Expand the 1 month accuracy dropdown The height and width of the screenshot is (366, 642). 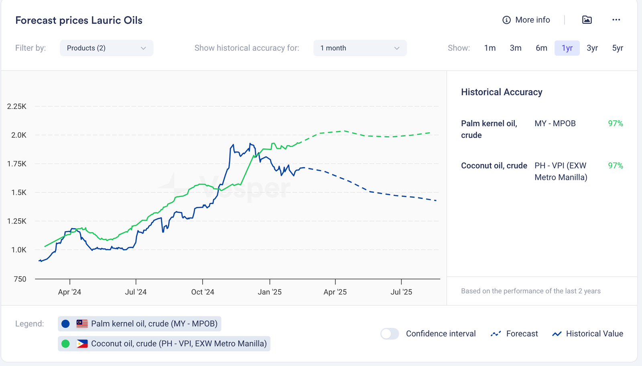click(x=360, y=48)
